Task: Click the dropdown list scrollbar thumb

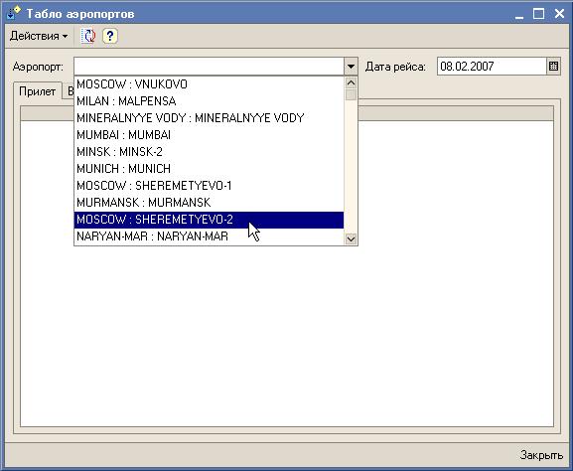Action: point(351,94)
